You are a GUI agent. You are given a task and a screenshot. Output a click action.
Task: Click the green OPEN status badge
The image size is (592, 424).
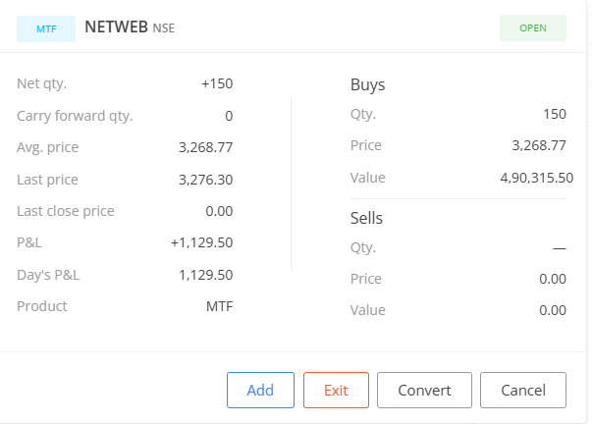533,28
